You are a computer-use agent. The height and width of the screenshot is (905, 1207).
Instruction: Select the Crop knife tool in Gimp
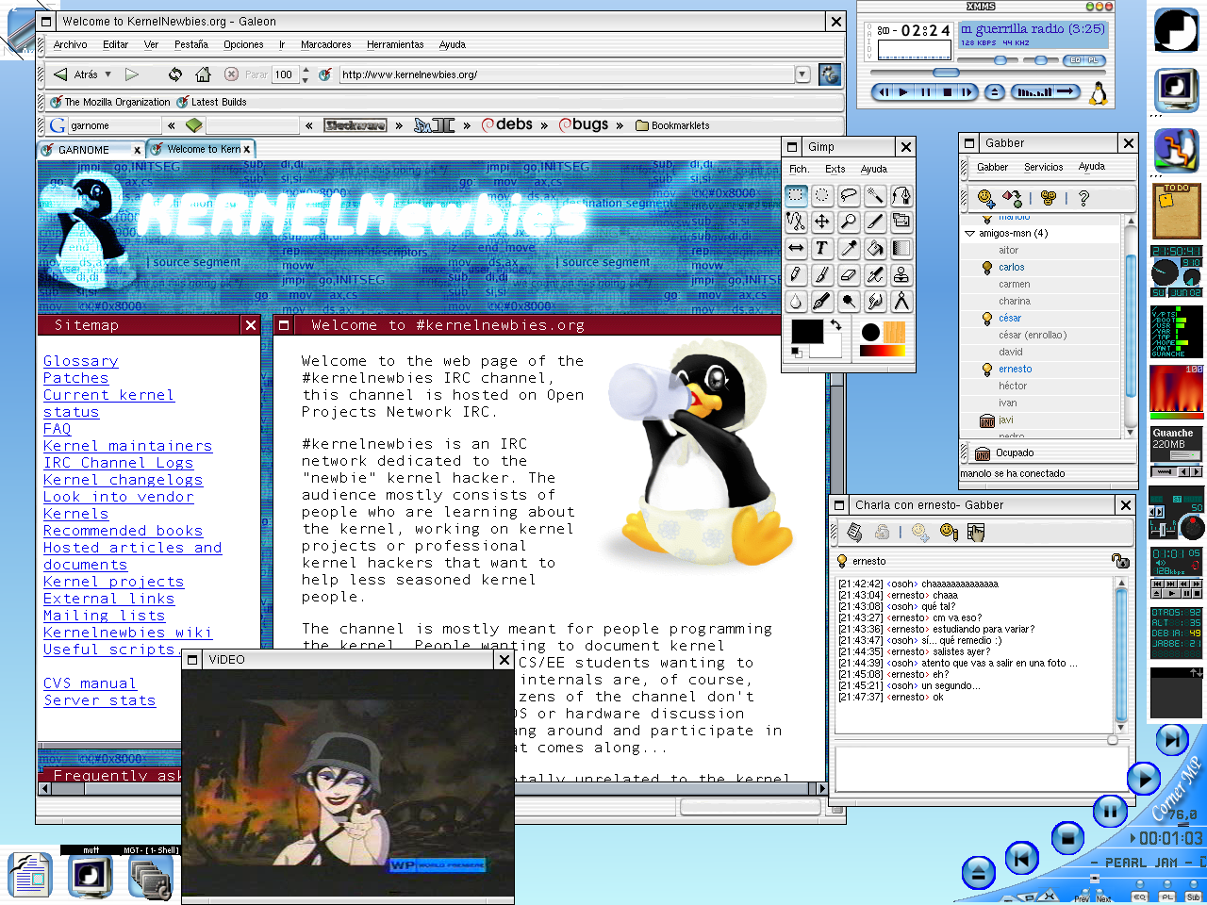[x=875, y=222]
